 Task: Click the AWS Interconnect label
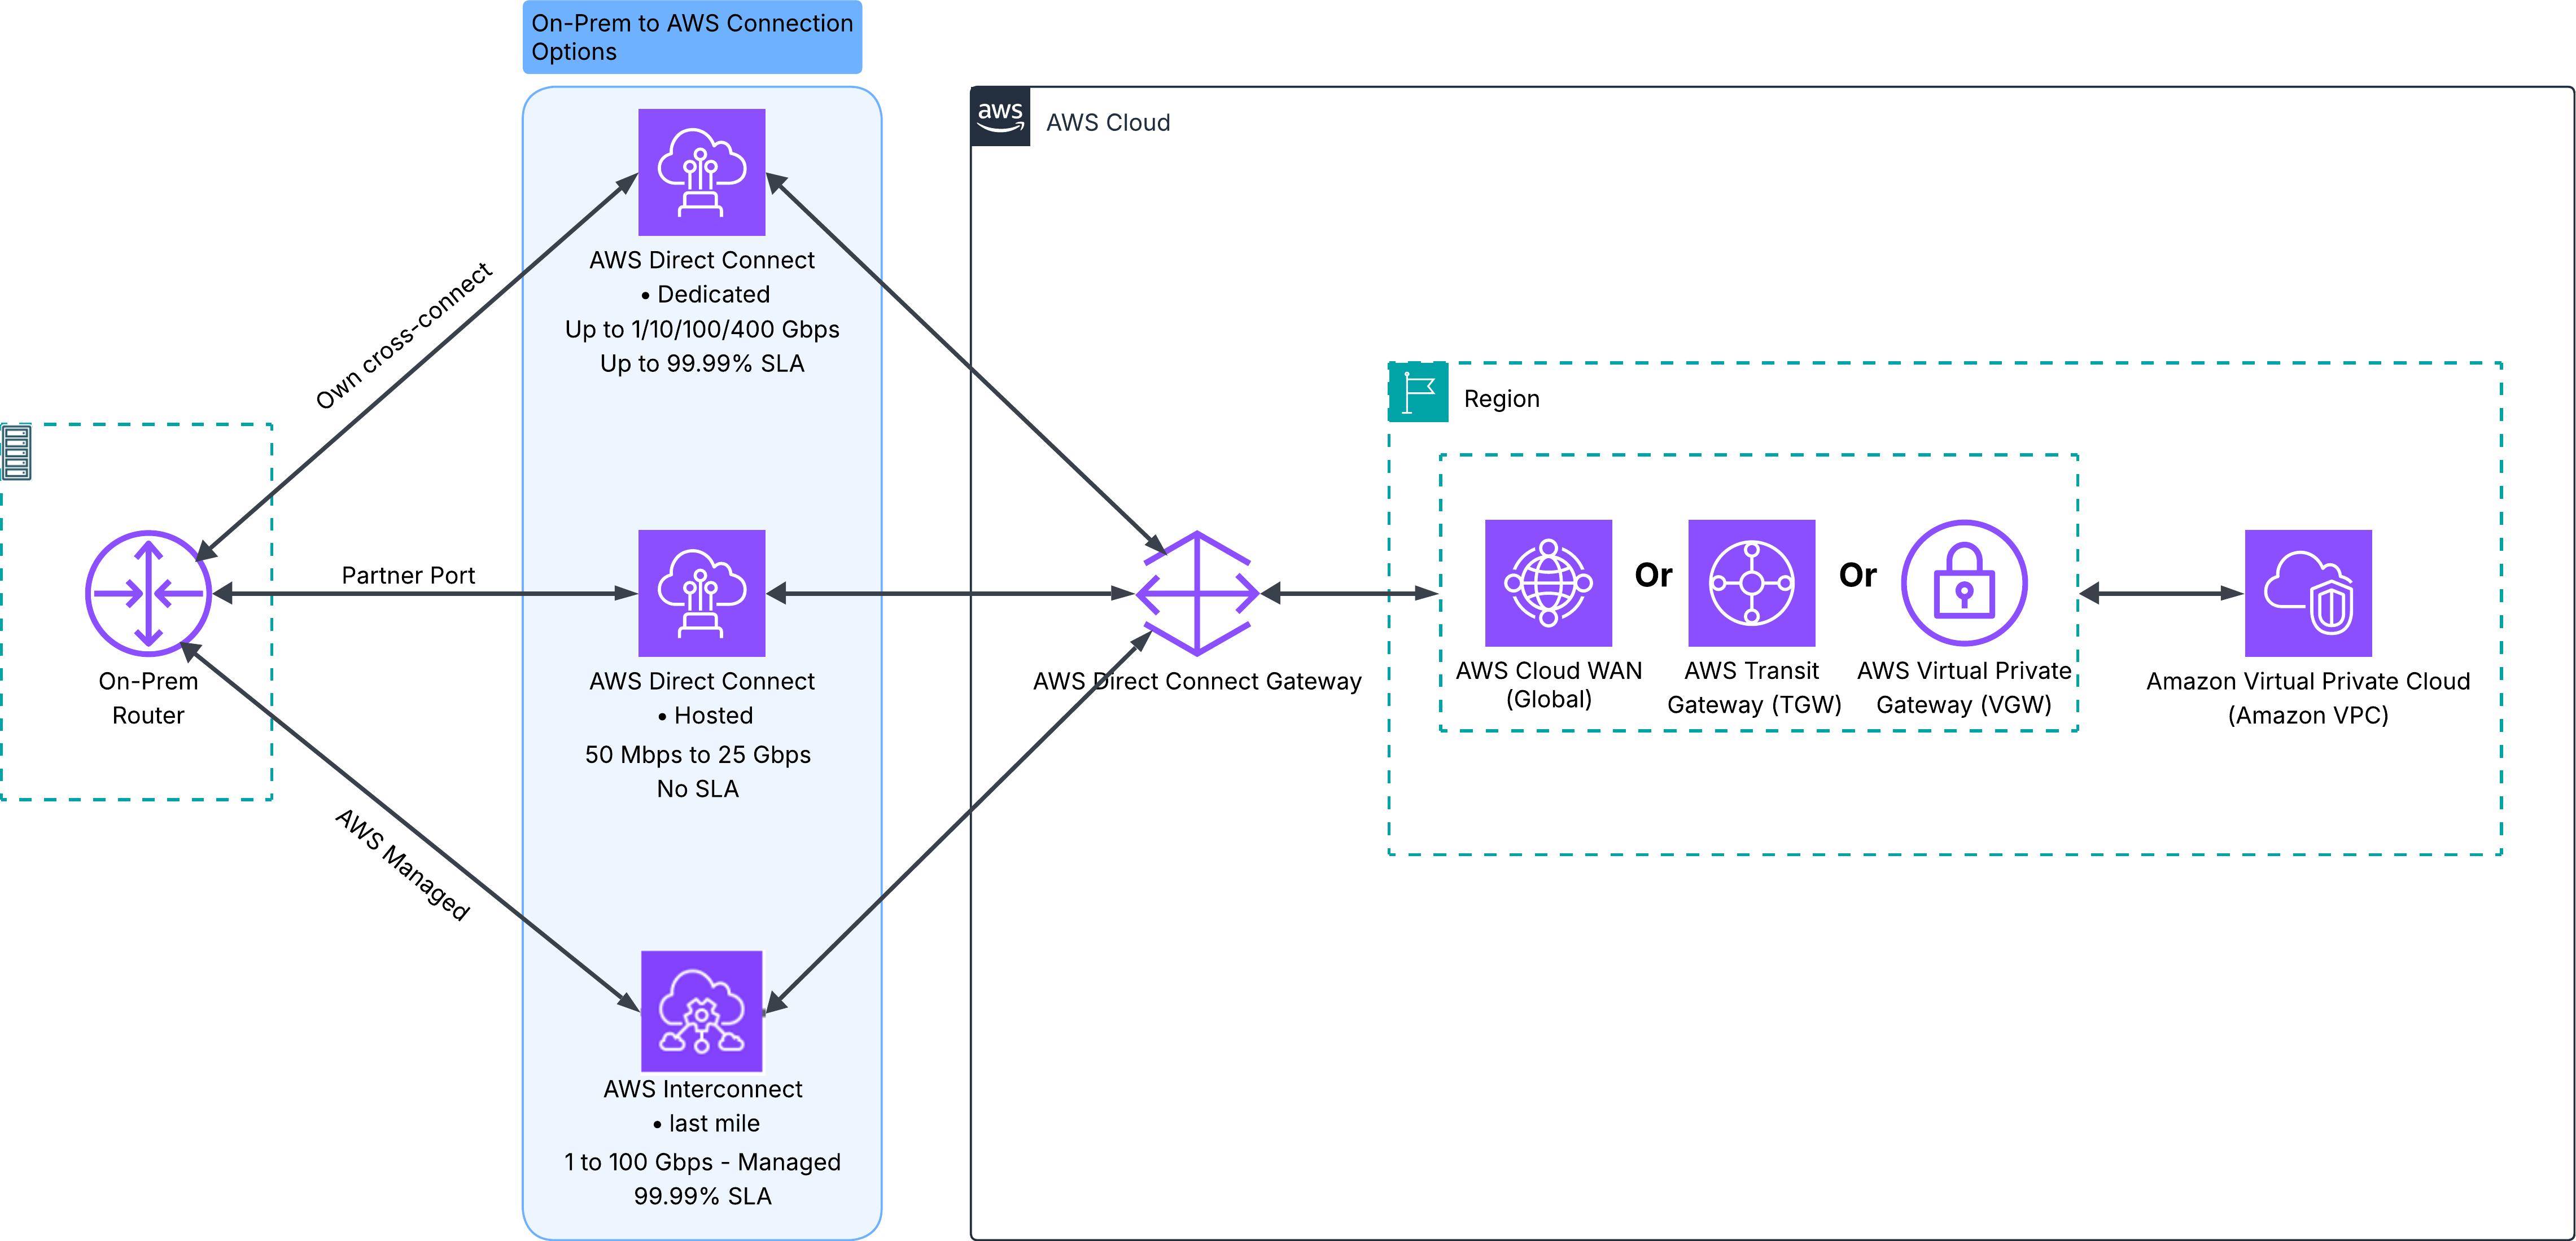pyautogui.click(x=702, y=1089)
